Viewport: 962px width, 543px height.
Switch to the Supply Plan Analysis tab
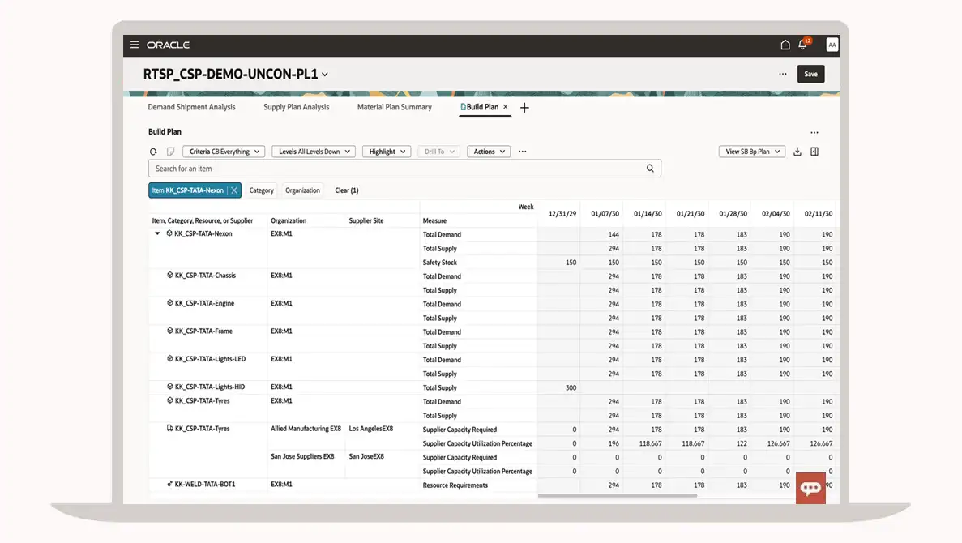pos(296,107)
